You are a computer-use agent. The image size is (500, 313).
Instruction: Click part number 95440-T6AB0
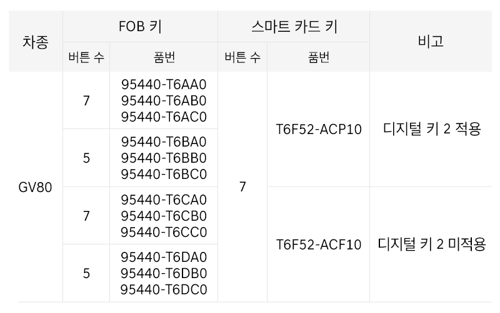pos(163,101)
